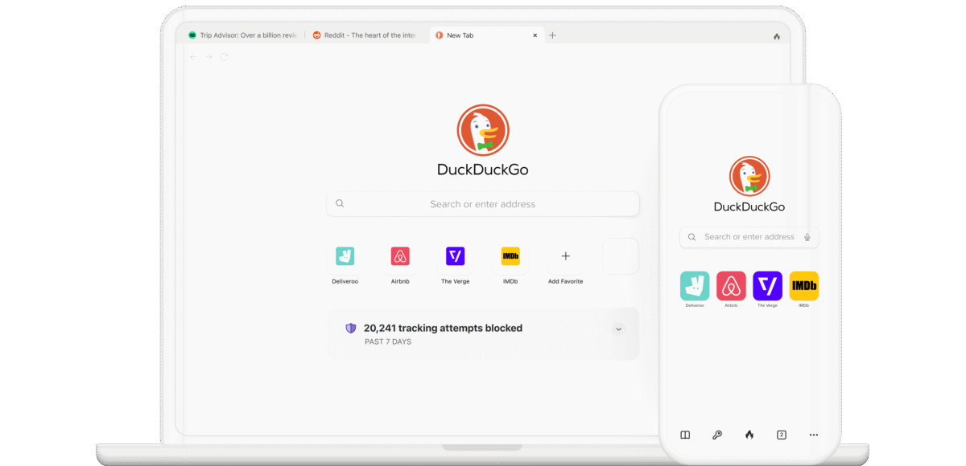Click the desktop search or address field

pyautogui.click(x=482, y=204)
